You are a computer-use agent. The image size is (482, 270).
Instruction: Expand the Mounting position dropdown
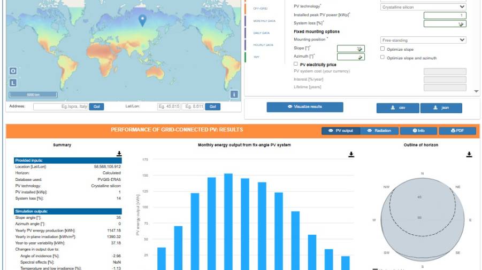423,40
